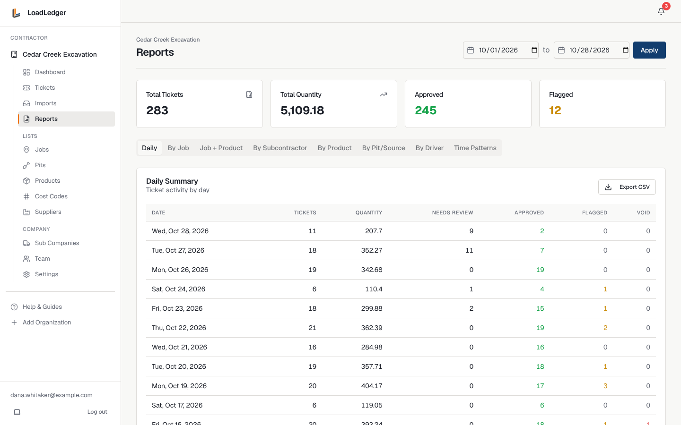Click the LoadLedger logo icon
The width and height of the screenshot is (681, 425).
click(16, 13)
